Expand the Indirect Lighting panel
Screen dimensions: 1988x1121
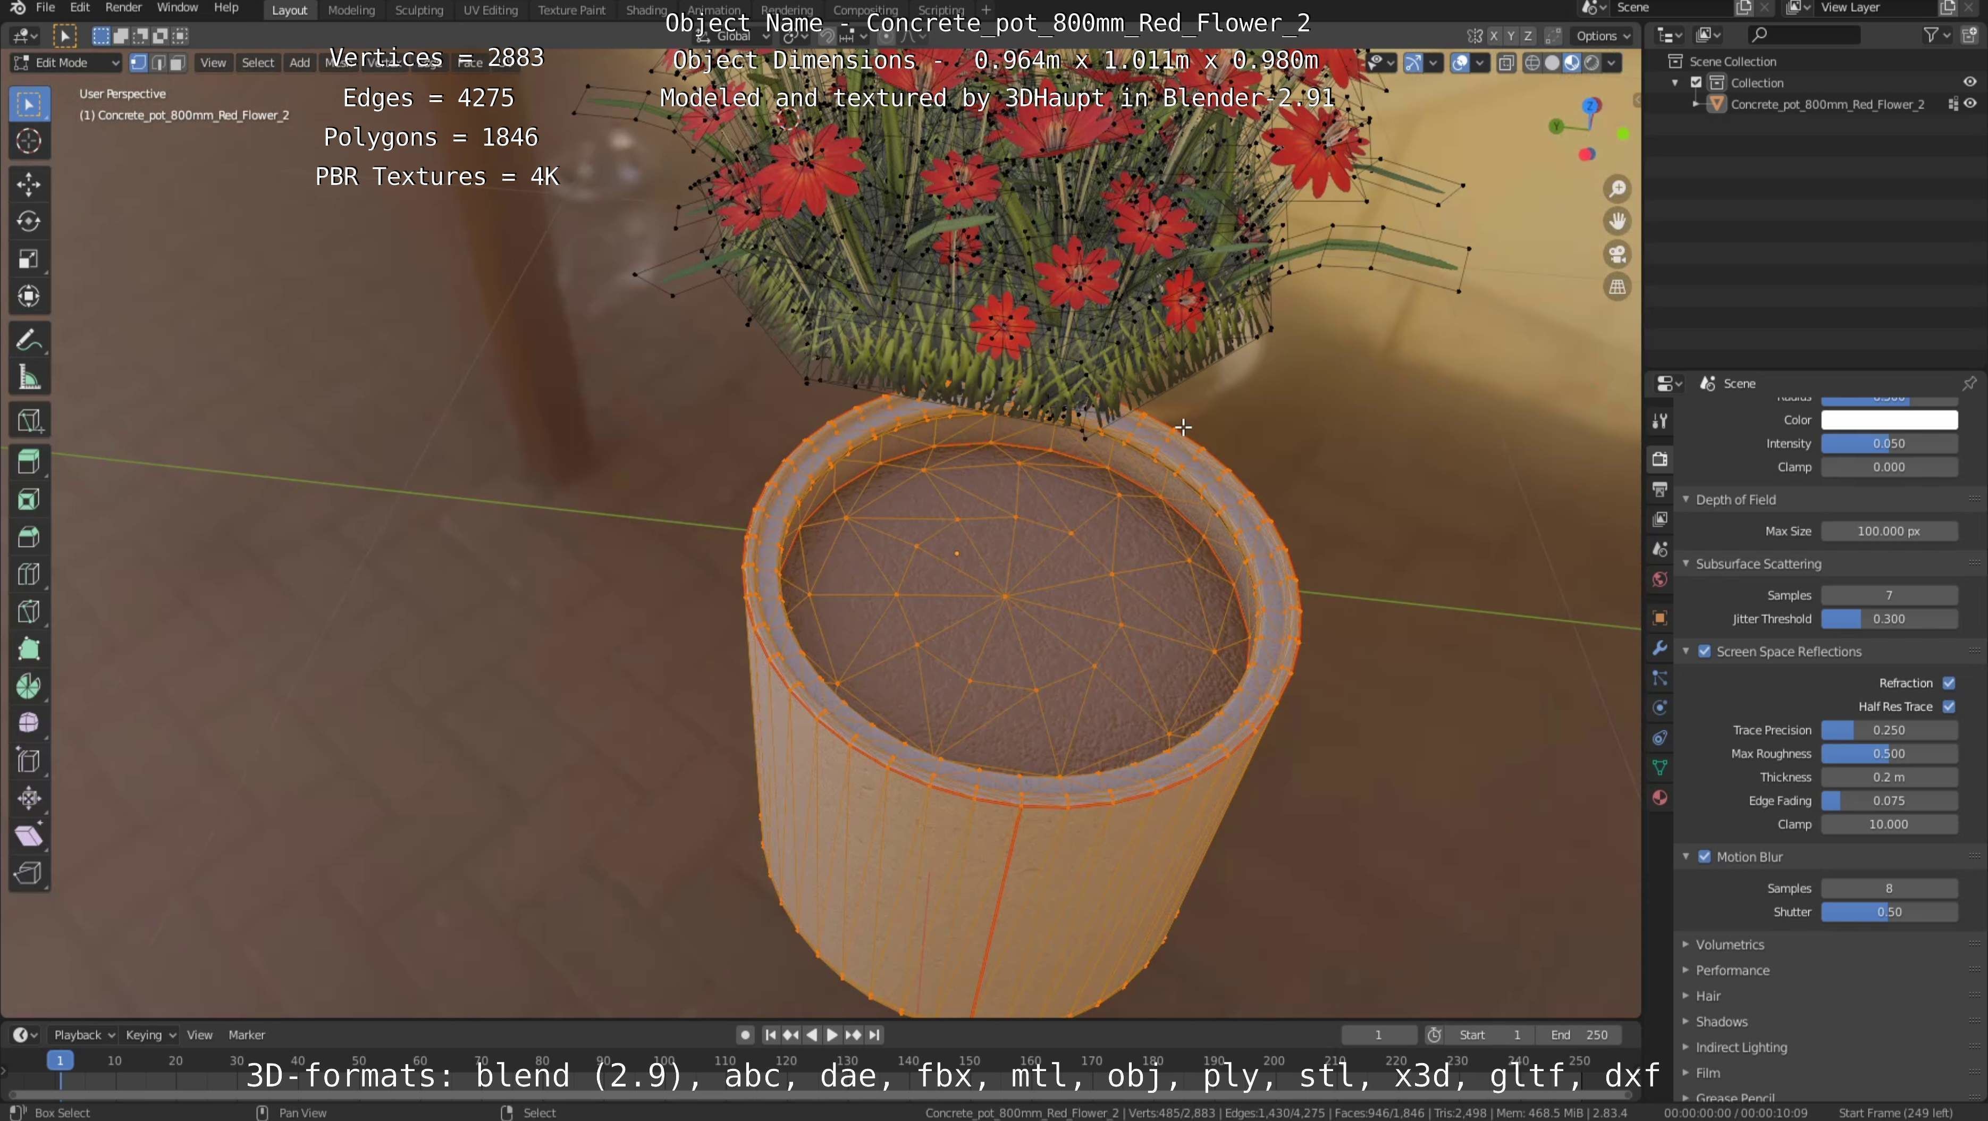(x=1740, y=1048)
